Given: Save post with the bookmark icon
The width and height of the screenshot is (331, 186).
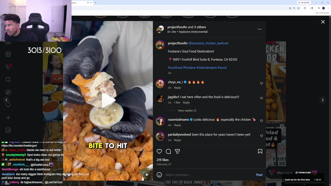Looking at the screenshot, I should [x=260, y=152].
